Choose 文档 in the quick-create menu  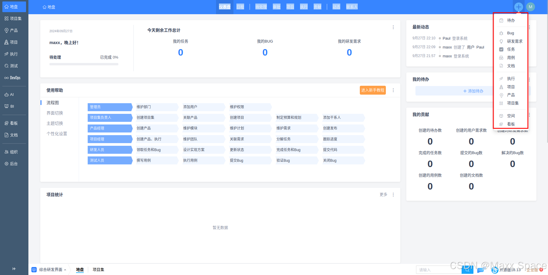[x=511, y=66]
